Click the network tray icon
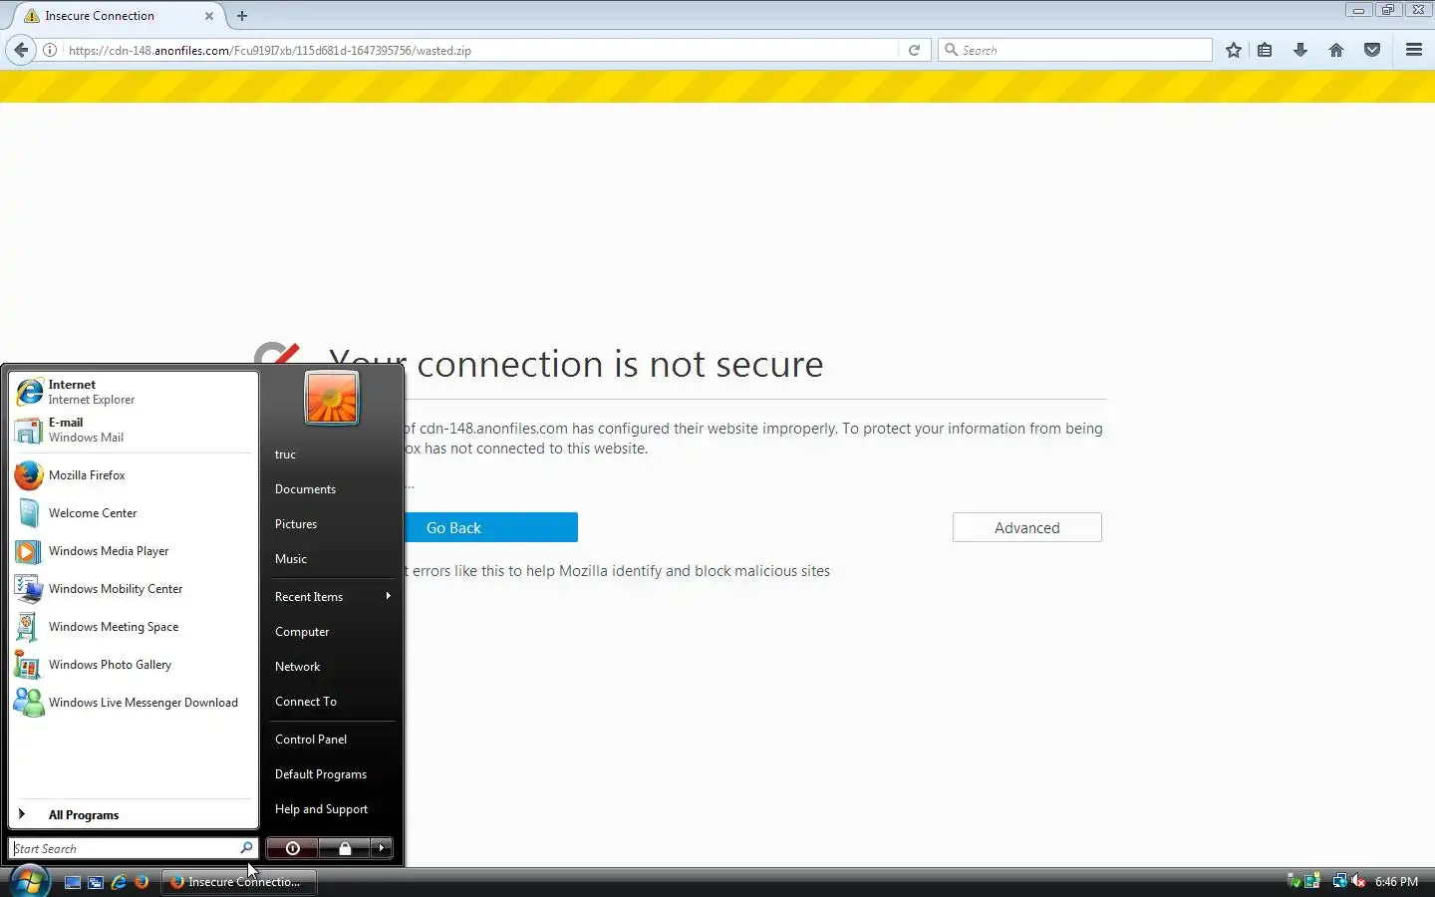The height and width of the screenshot is (897, 1435). (x=1340, y=881)
